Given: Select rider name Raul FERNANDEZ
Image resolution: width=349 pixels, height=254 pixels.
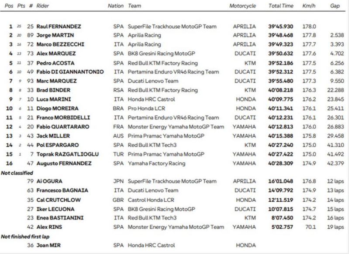Looking at the screenshot, I should pyautogui.click(x=59, y=27).
